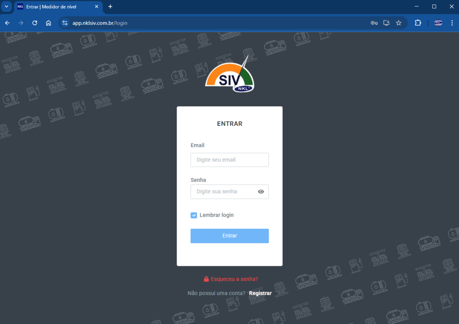This screenshot has width=459, height=324.
Task: Bookmark this page with the star icon
Action: click(398, 23)
